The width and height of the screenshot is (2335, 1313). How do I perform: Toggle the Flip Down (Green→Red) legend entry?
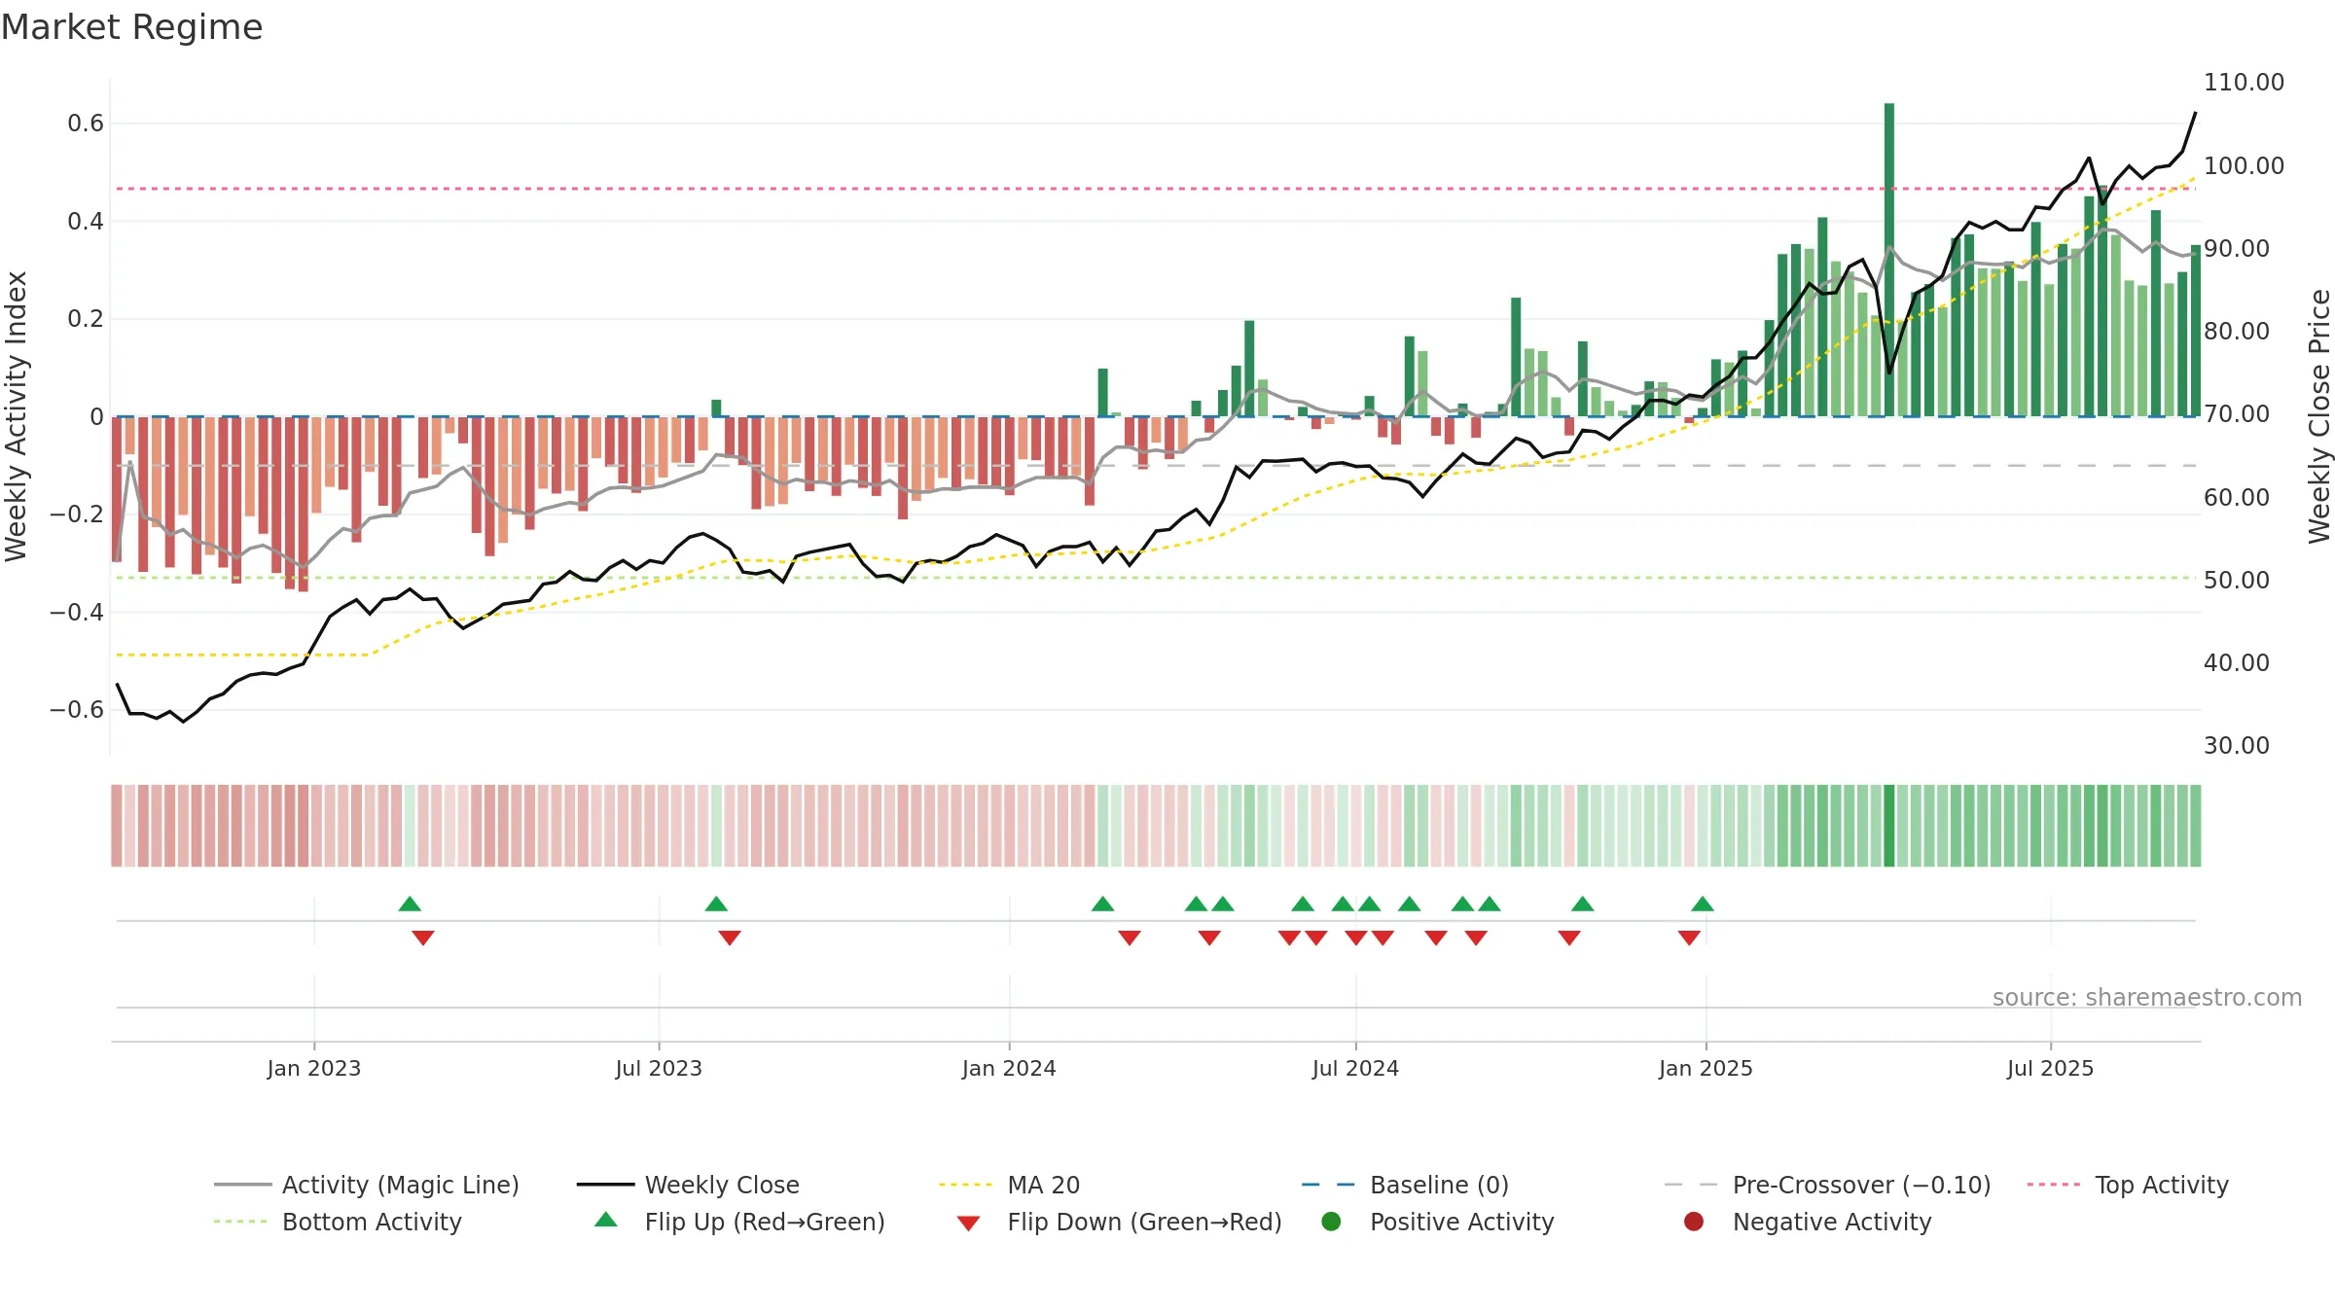1119,1222
